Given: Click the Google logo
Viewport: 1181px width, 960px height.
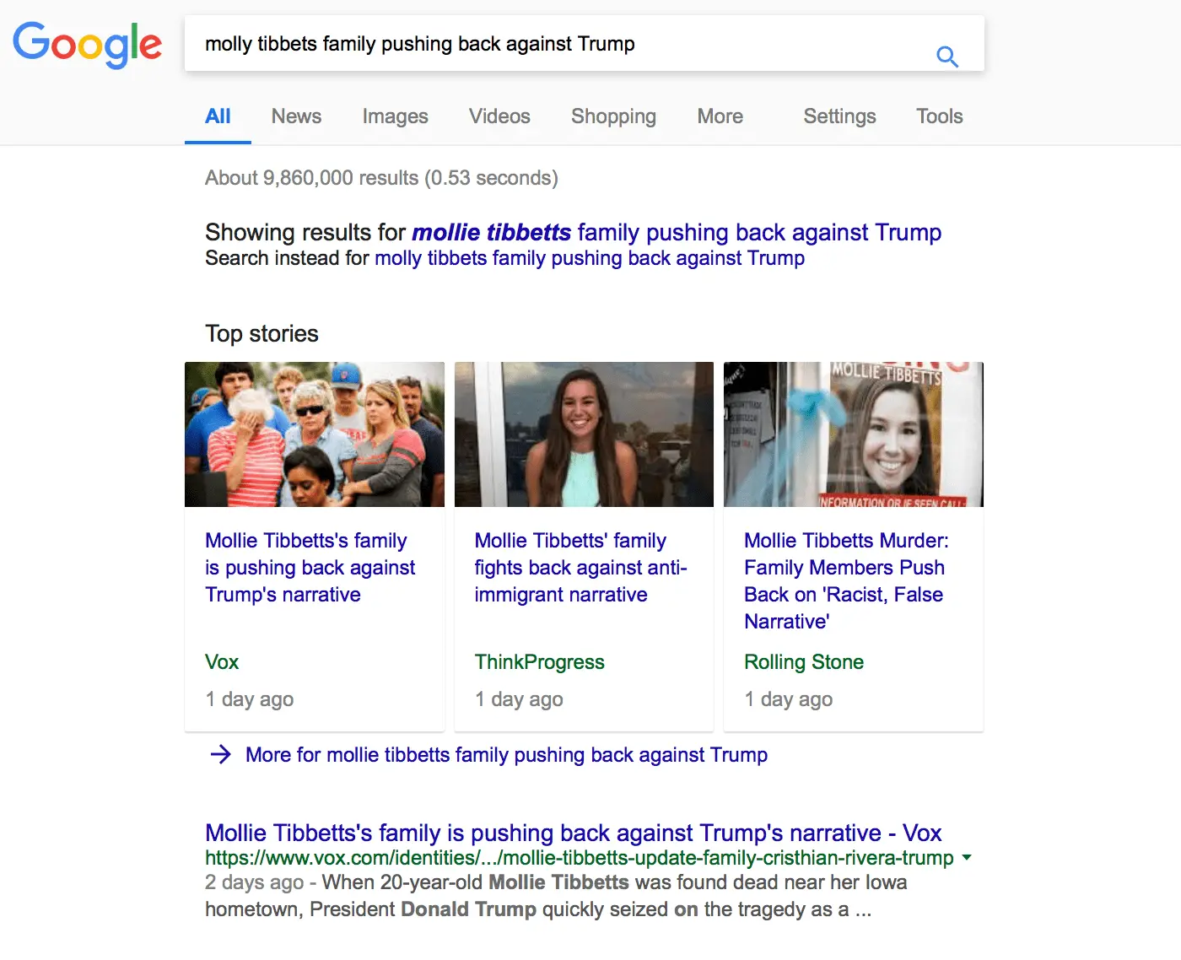Looking at the screenshot, I should tap(88, 44).
